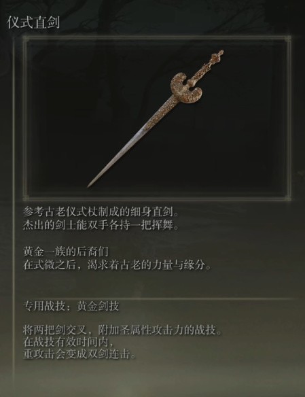305x397 pixels.
Task: Select the line 杰出的剑士能双手各持一把挥舞
Action: (x=101, y=225)
